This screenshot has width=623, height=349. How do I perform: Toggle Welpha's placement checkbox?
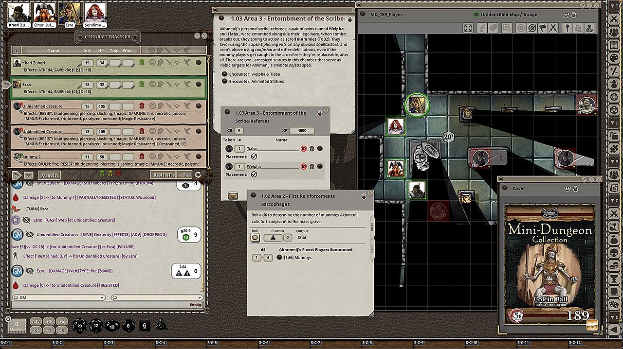pos(254,174)
